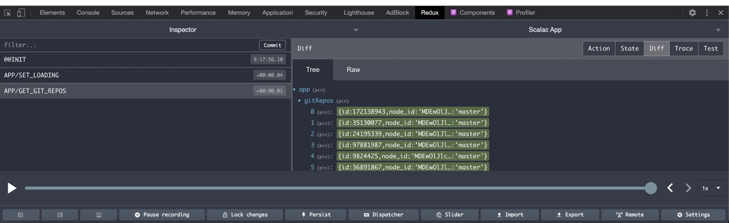The height and width of the screenshot is (223, 729).
Task: Collapse the gitRepos tree node
Action: [x=300, y=101]
